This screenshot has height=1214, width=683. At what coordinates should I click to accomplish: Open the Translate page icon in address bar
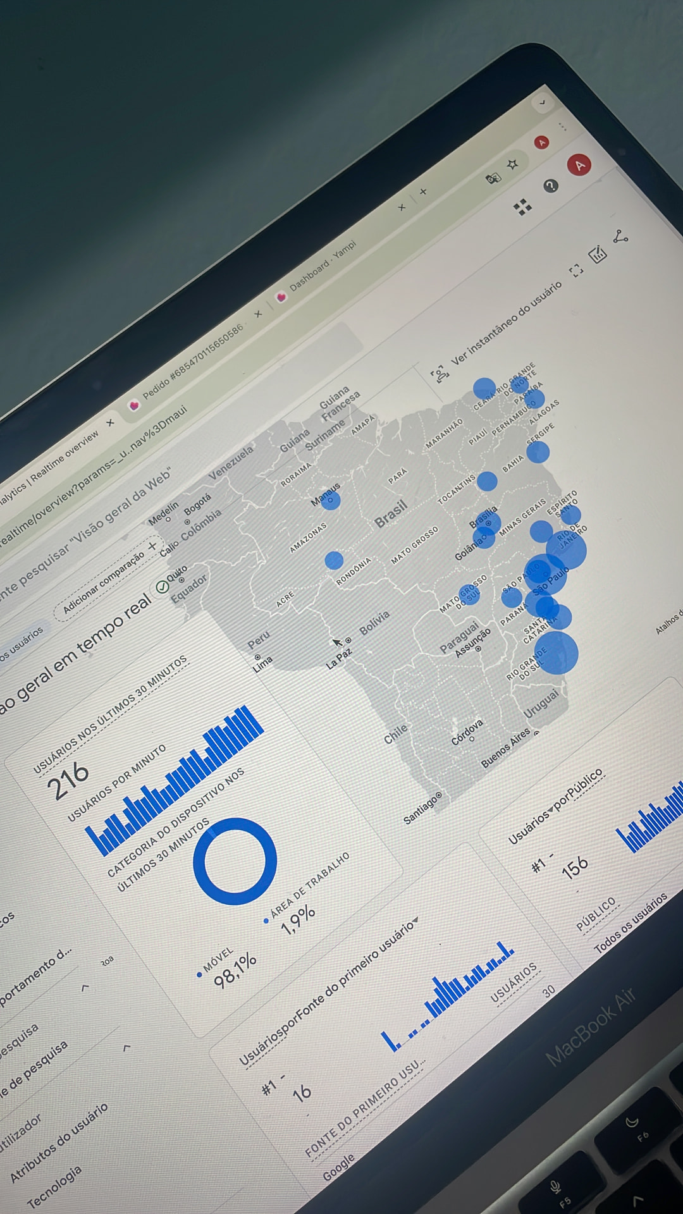pyautogui.click(x=493, y=179)
